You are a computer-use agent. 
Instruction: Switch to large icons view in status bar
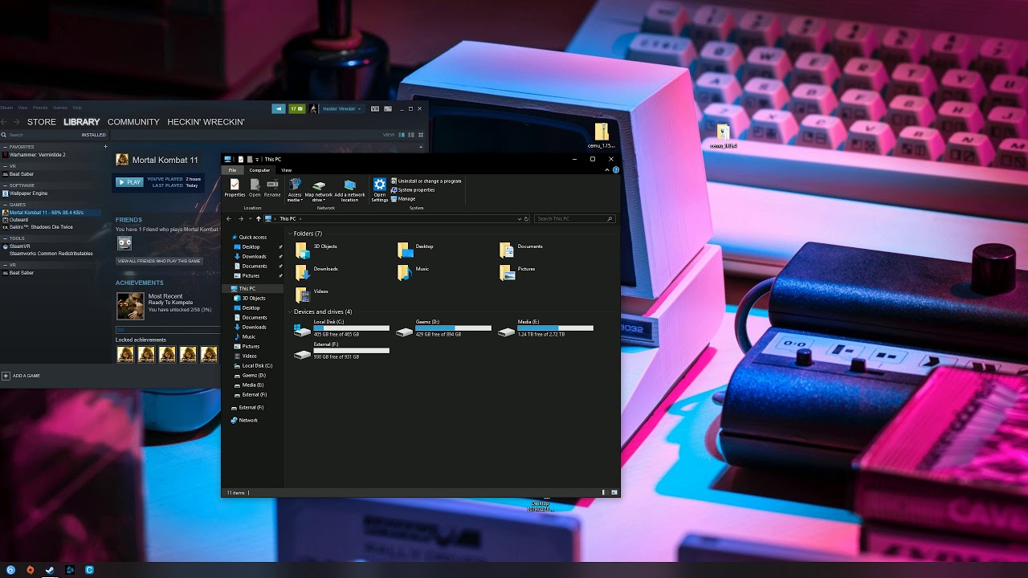tap(614, 492)
